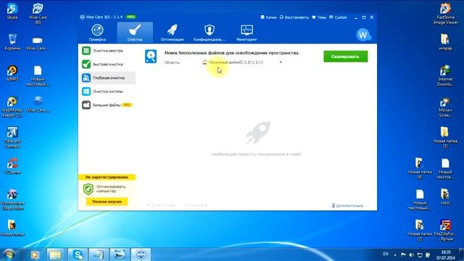Open Movavi Screen desktop shortcut
This screenshot has width=464, height=261.
click(x=445, y=107)
